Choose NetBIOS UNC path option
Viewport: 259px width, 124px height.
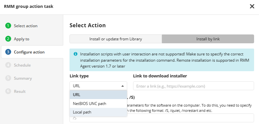(x=98, y=104)
